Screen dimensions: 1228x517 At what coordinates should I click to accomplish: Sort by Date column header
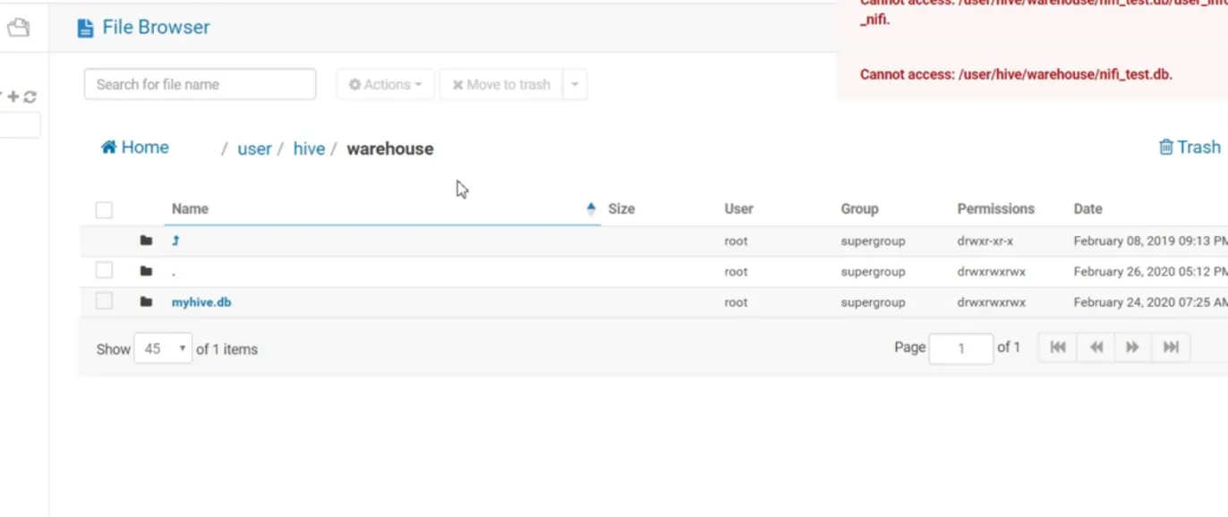1087,208
